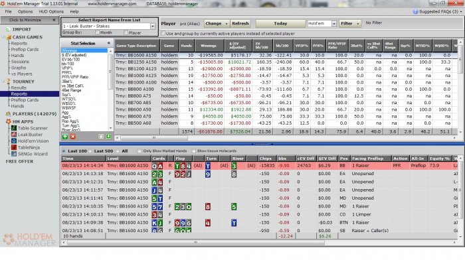The width and height of the screenshot is (465, 260).
Task: Click the red remove stat icon
Action: pyautogui.click(x=72, y=136)
